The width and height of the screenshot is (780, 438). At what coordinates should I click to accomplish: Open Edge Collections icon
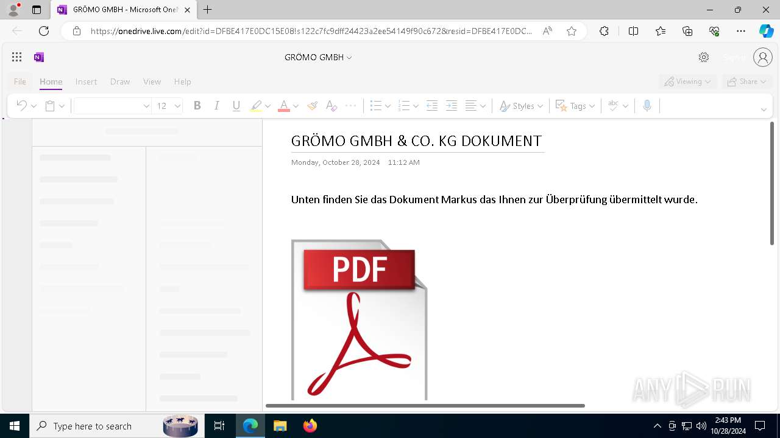[687, 31]
